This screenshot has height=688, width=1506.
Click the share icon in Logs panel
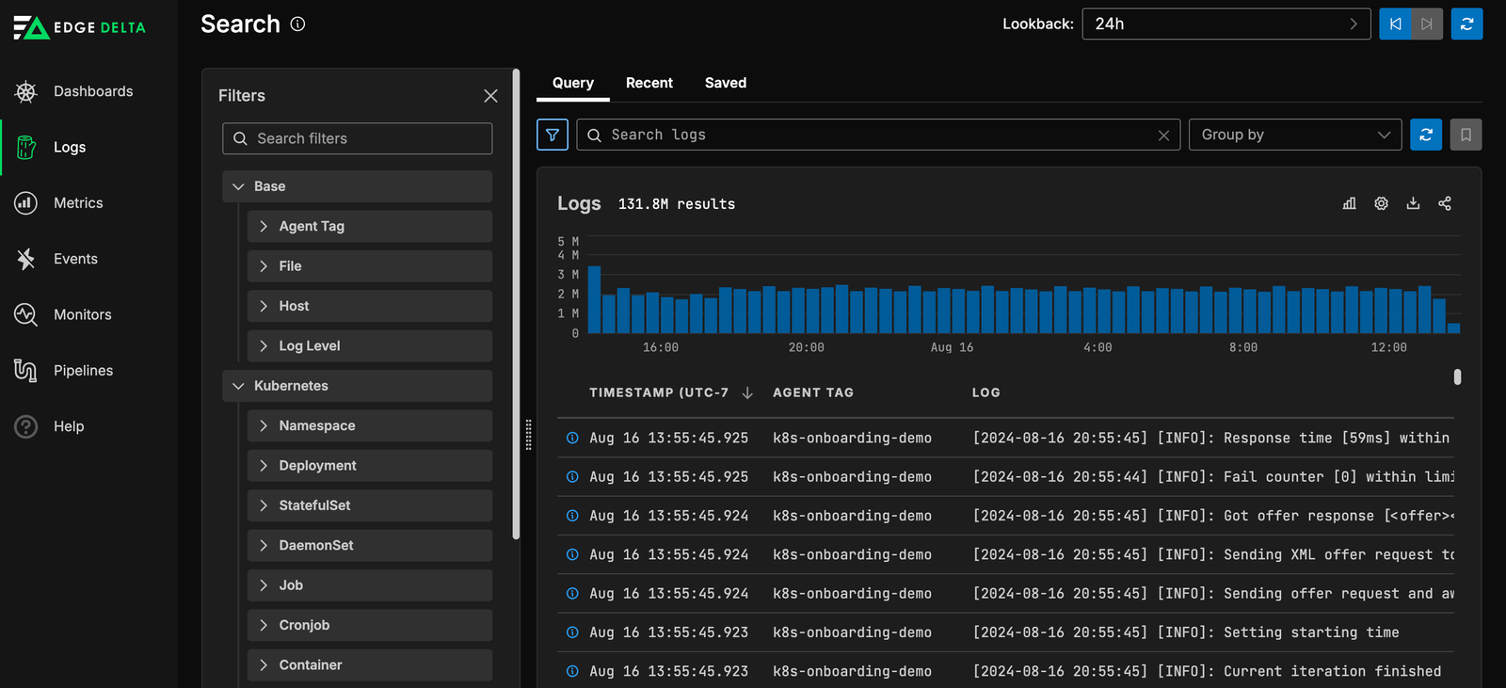1445,203
